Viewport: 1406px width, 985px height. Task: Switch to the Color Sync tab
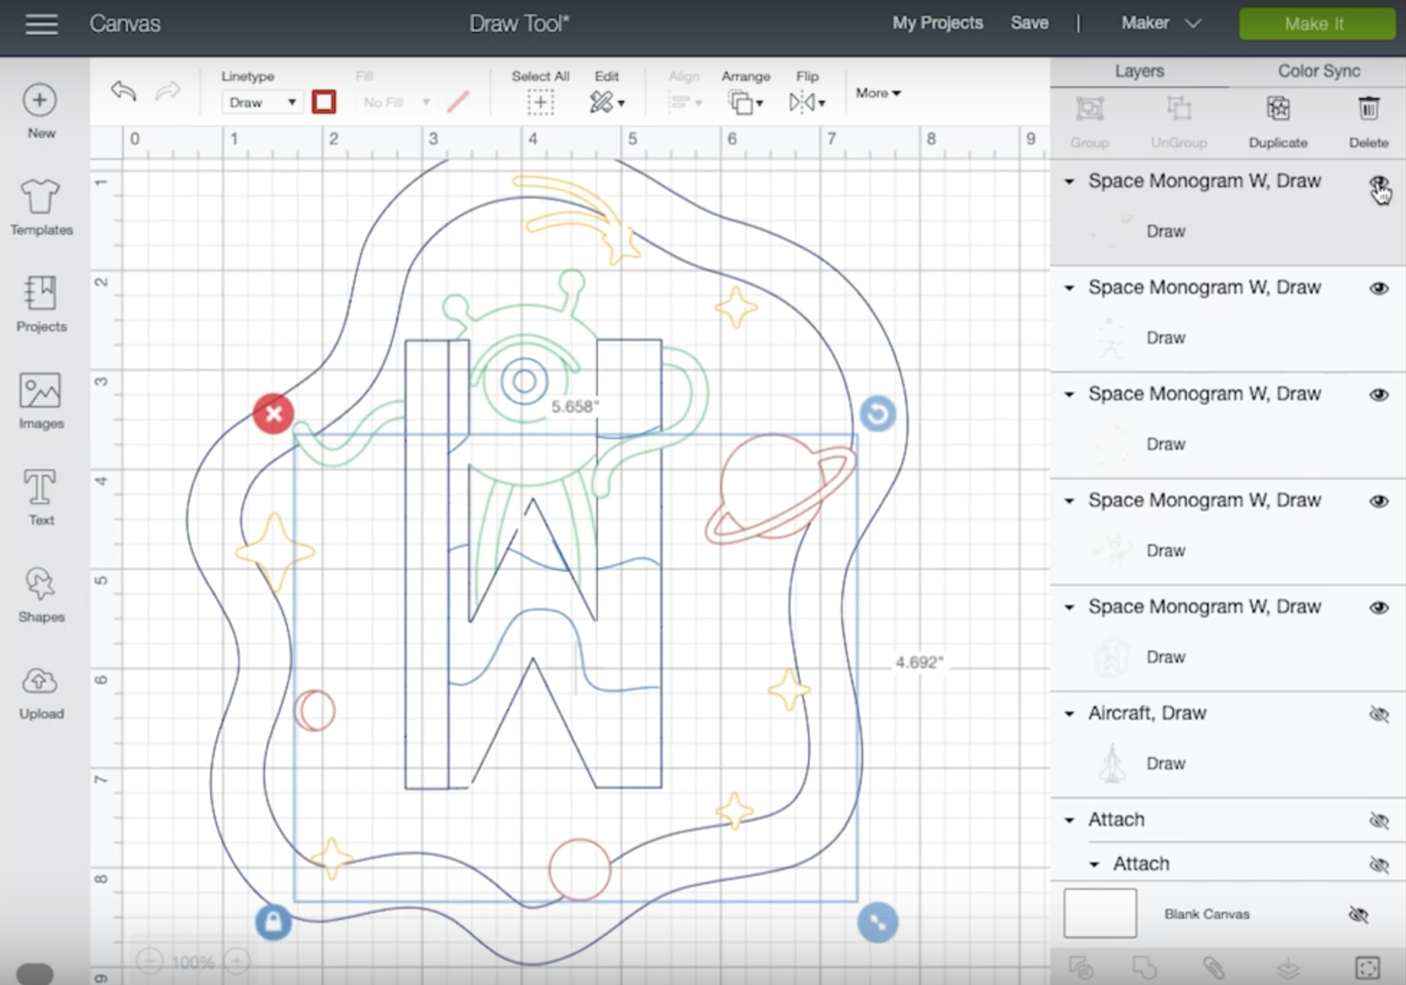coord(1319,71)
